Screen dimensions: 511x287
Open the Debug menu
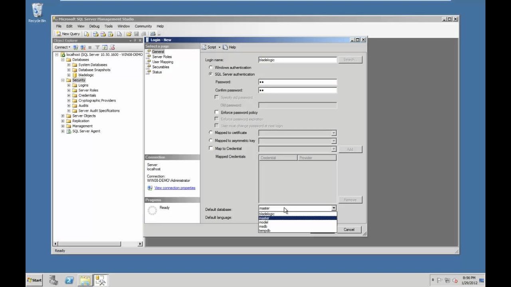pos(94,26)
